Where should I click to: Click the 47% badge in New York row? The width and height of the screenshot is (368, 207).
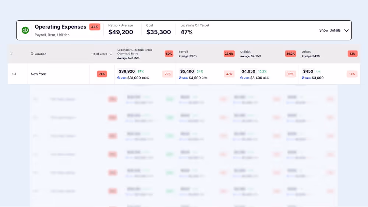(229, 74)
